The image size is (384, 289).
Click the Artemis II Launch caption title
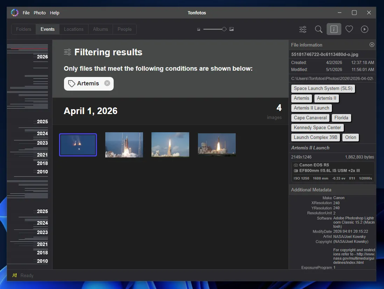(310, 148)
